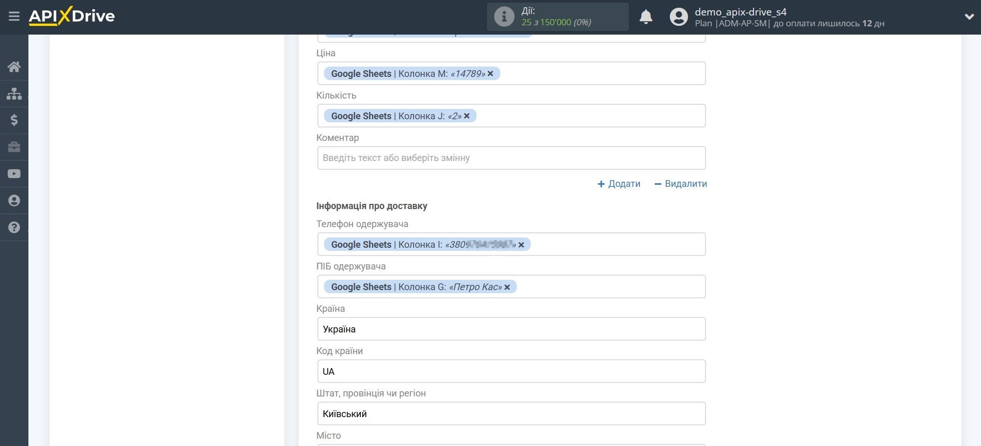Open the notifications bell

click(x=646, y=17)
